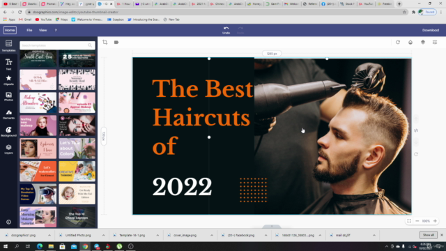Click the opacity drop icon
Screen dimensions: 446x251
(410, 42)
